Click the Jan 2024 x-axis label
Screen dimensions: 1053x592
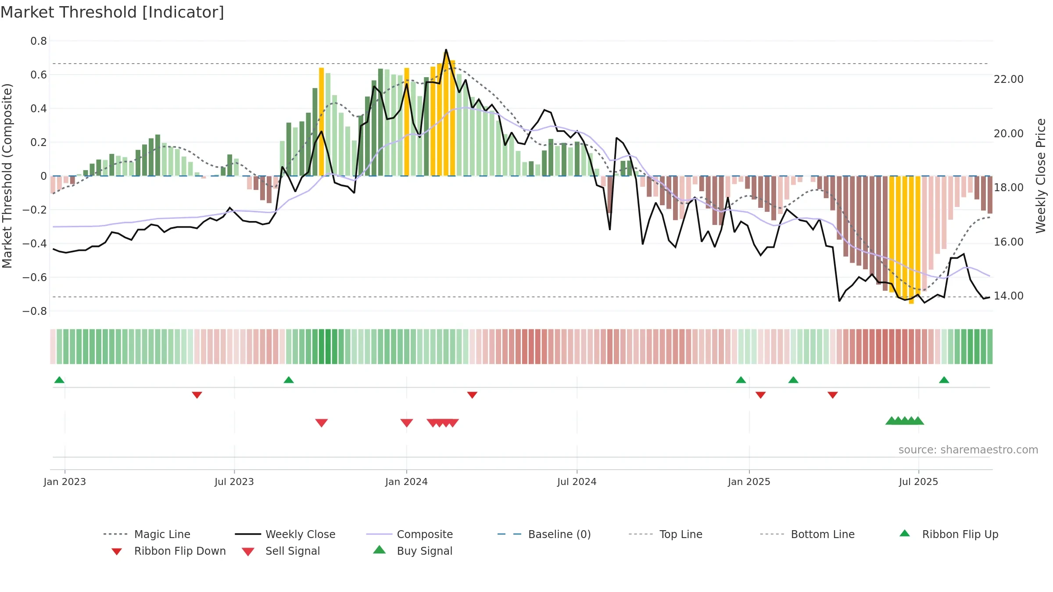(x=407, y=481)
